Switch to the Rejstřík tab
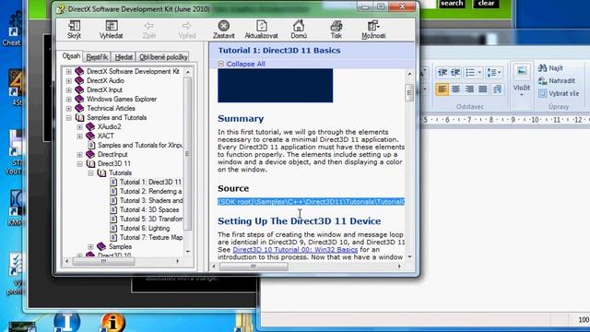This screenshot has width=590, height=332. pos(97,57)
